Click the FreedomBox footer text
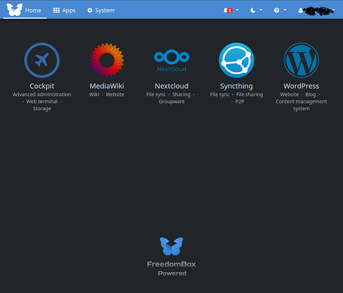 pyautogui.click(x=171, y=264)
